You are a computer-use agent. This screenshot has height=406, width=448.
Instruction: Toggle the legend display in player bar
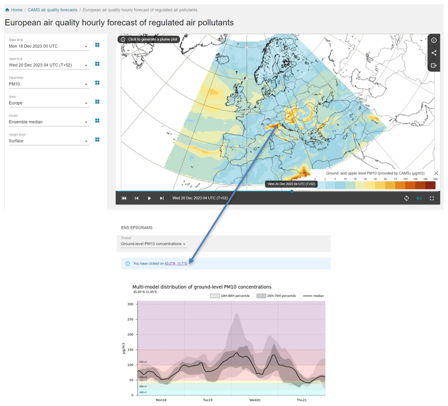pyautogui.click(x=419, y=198)
